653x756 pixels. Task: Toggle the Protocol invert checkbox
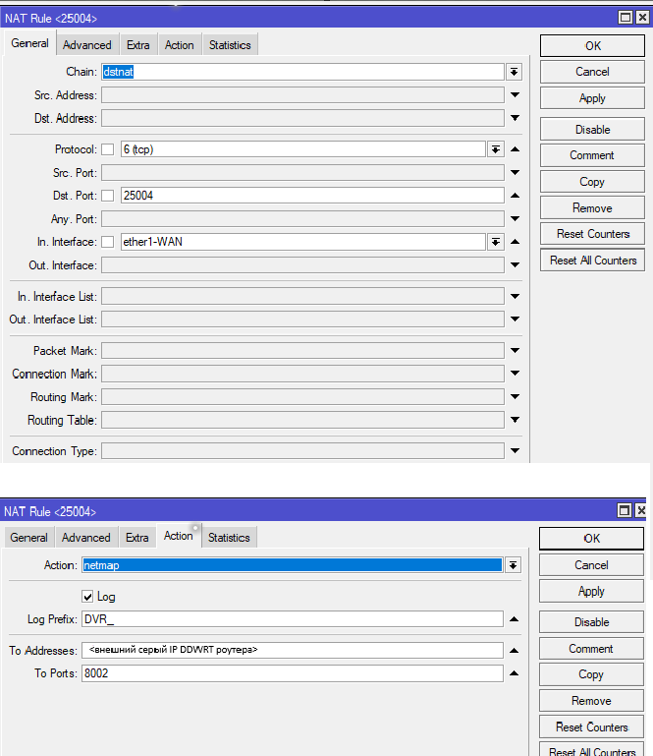[108, 149]
